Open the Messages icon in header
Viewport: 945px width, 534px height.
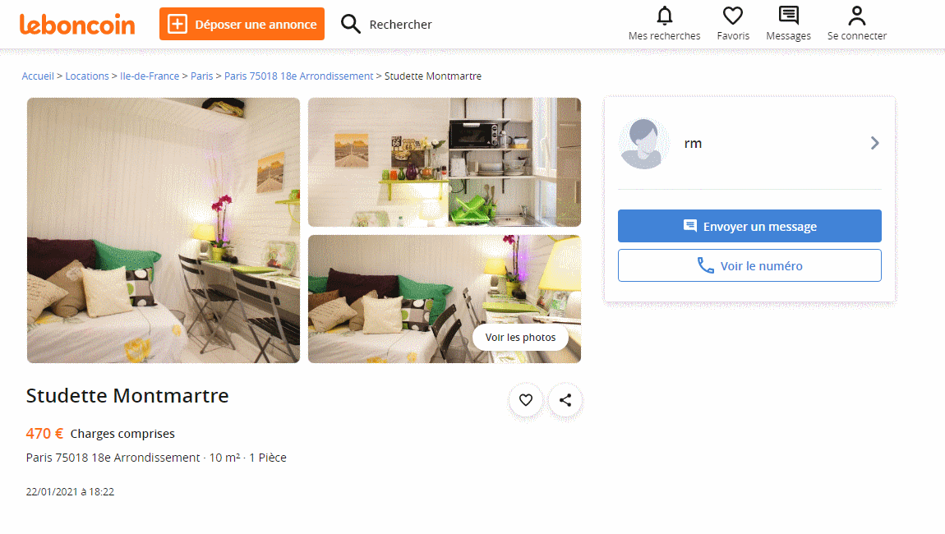(788, 16)
